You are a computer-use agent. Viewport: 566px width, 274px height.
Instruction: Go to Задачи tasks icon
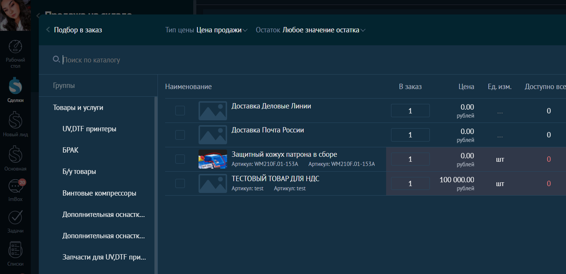tap(15, 218)
